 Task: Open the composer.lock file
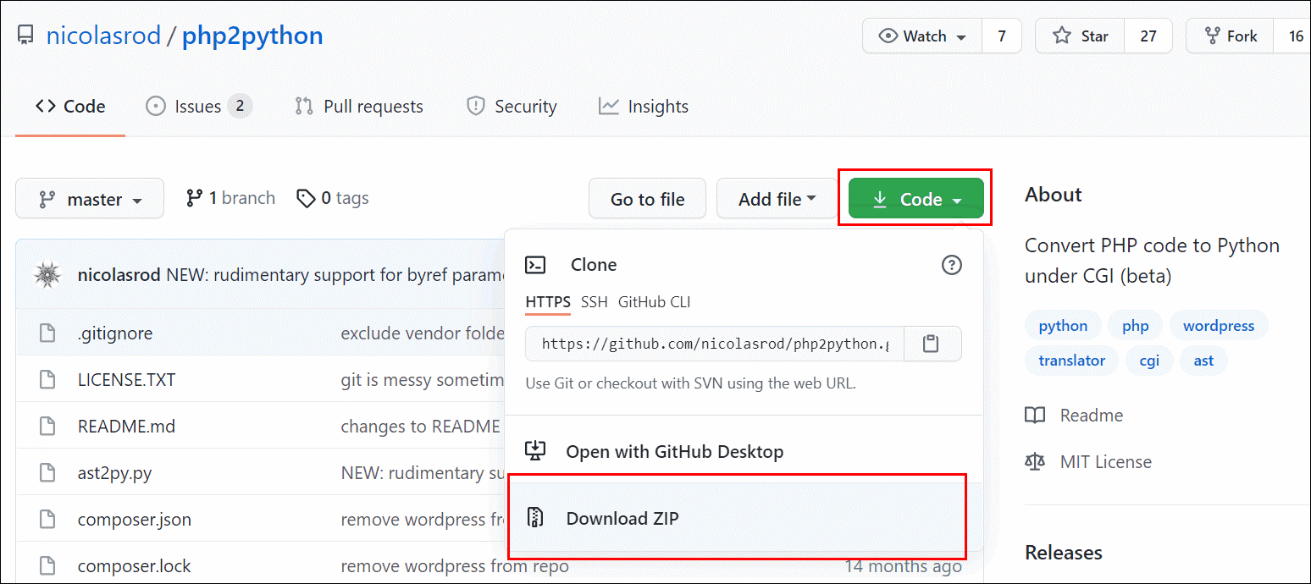tap(134, 565)
